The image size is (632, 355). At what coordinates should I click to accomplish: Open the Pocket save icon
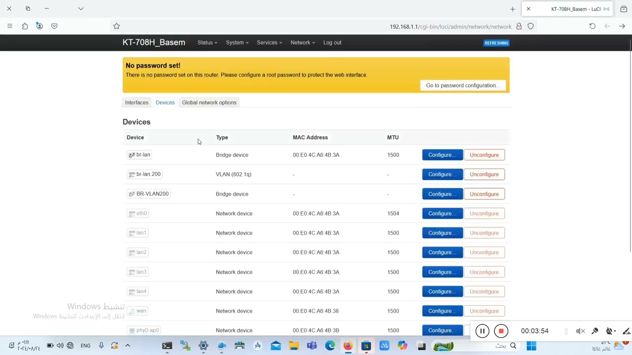point(54,26)
